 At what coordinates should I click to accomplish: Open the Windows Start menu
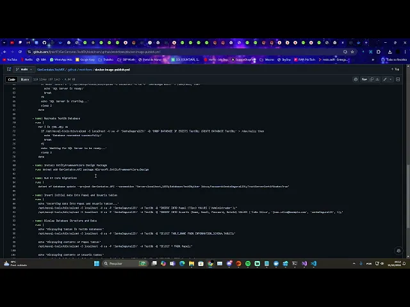click(x=97, y=264)
